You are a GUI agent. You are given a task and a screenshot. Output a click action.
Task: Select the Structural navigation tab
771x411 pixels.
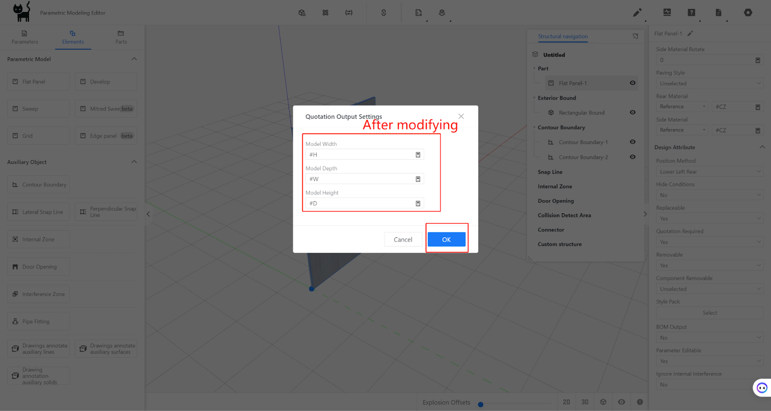563,37
